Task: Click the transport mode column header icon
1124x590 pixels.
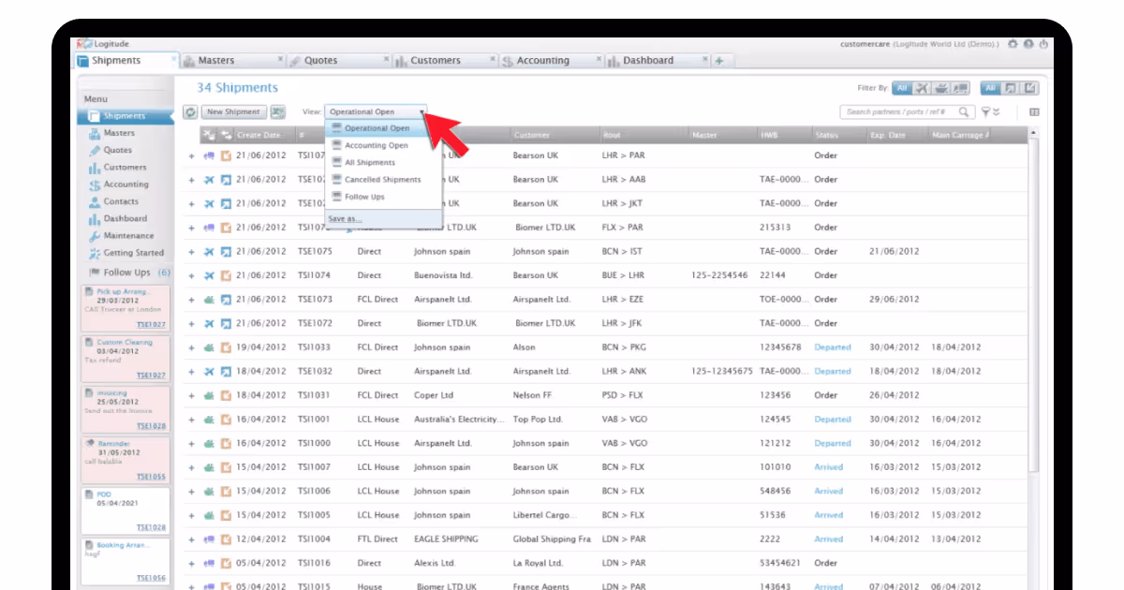Action: (x=209, y=135)
